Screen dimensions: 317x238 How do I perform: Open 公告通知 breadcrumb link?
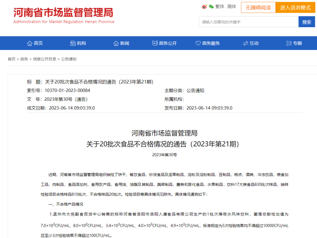coord(69,59)
